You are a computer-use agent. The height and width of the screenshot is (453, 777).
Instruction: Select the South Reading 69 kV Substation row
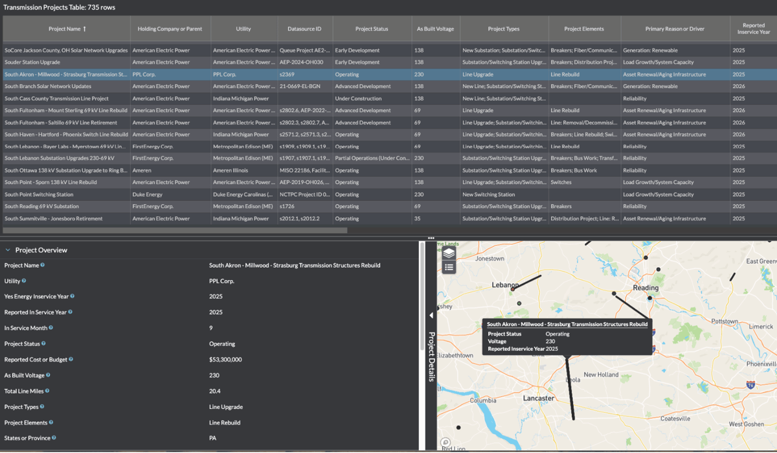pyautogui.click(x=388, y=206)
